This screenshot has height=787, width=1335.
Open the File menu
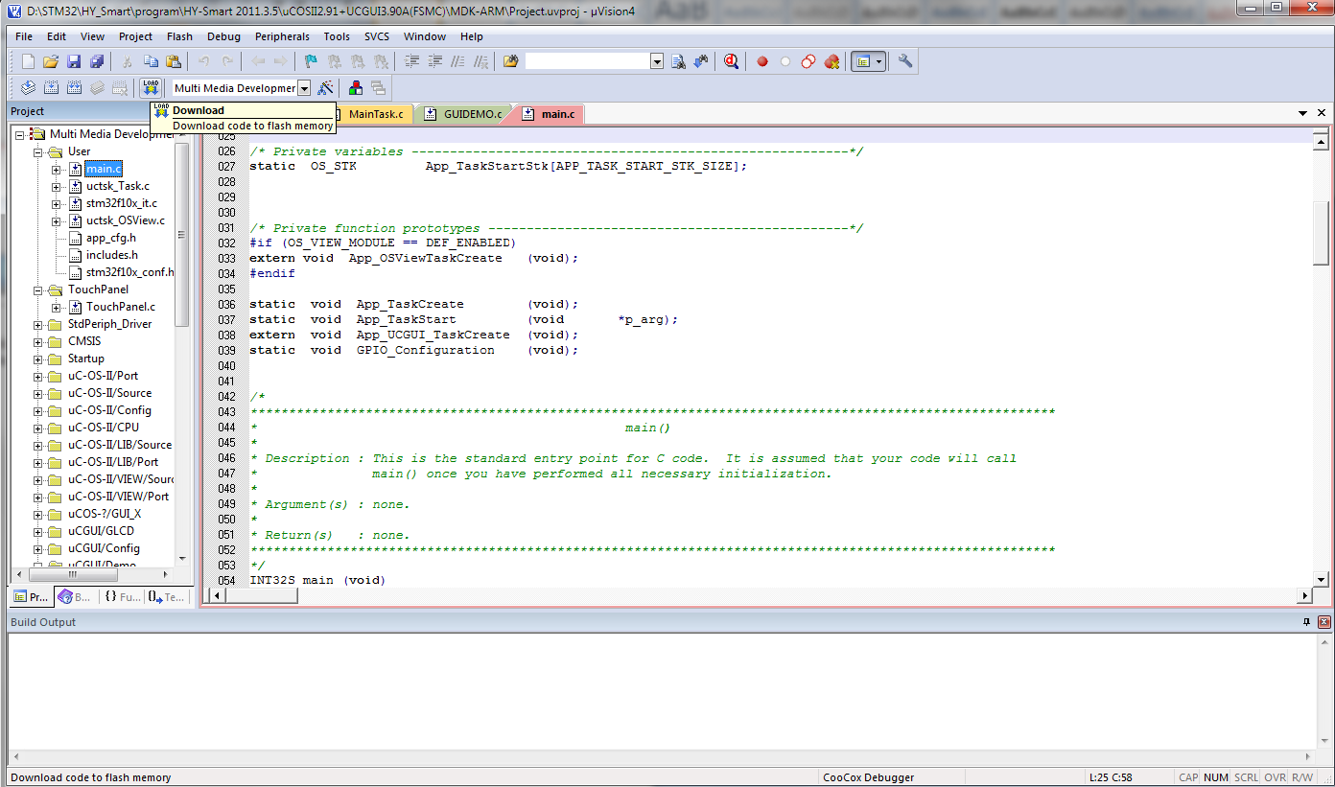24,36
